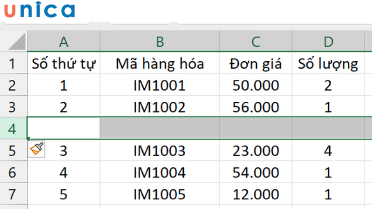The width and height of the screenshot is (372, 209).
Task: Click order number cell in IM1004 row
Action: tap(64, 172)
